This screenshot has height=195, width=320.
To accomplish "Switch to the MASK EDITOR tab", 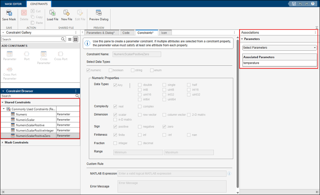I will click(x=13, y=4).
